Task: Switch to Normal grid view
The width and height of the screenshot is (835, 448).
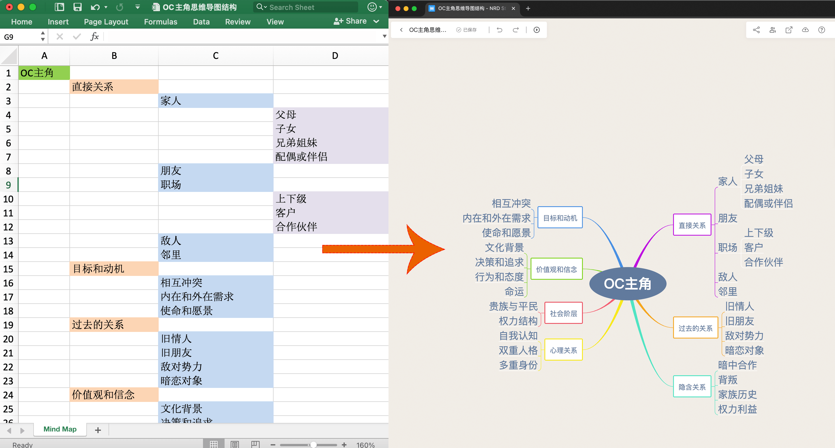Action: (x=213, y=444)
